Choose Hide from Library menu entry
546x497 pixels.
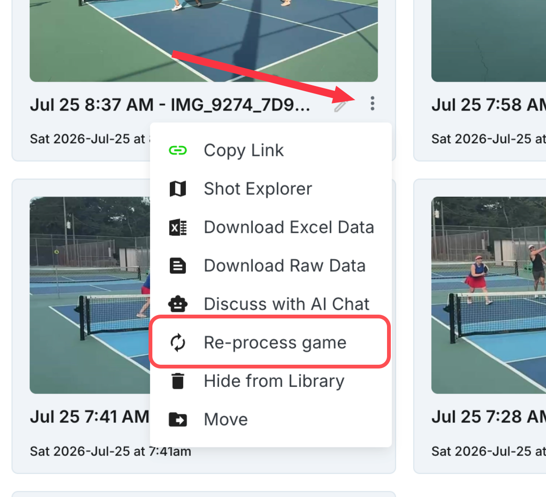pos(271,381)
